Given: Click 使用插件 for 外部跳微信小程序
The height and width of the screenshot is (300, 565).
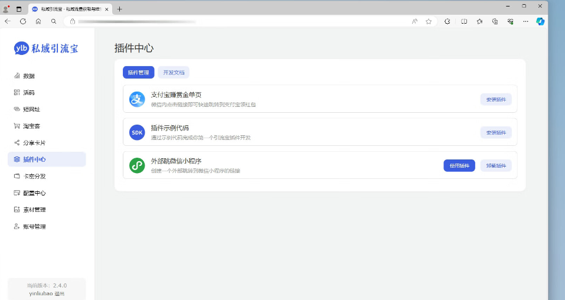Looking at the screenshot, I should (459, 166).
